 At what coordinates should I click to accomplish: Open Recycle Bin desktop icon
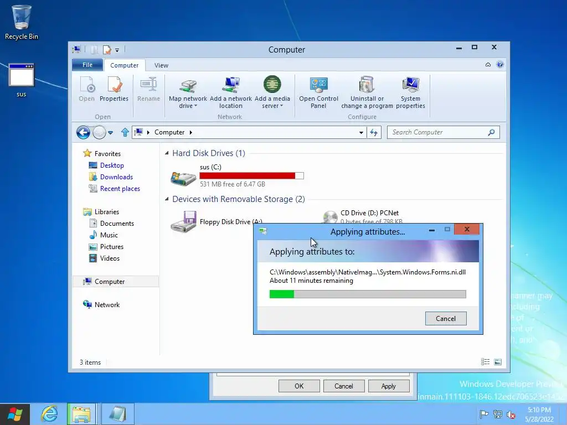(22, 22)
